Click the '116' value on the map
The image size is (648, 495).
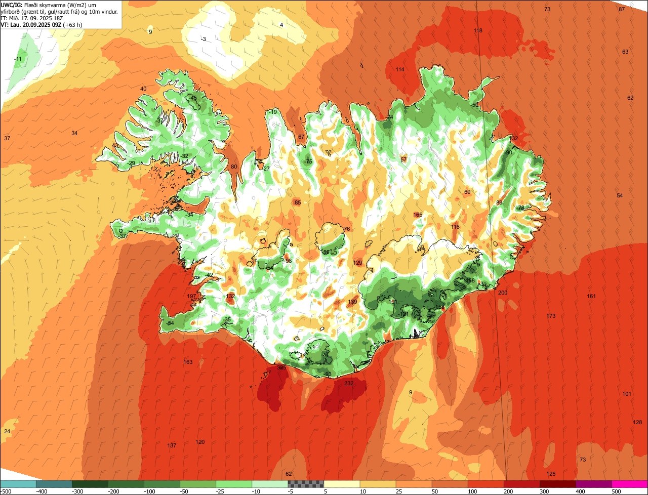(x=455, y=227)
